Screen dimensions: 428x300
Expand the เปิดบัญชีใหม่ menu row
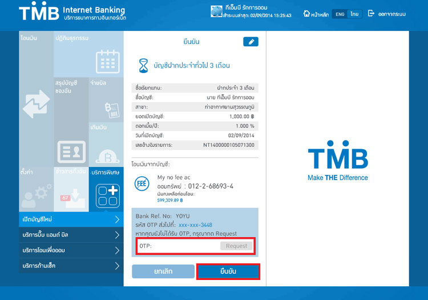[70, 219]
